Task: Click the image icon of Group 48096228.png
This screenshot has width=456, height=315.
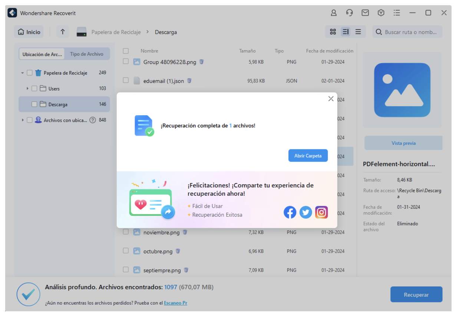Action: [137, 62]
